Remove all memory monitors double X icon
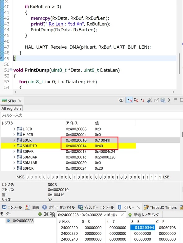 click(x=53, y=214)
